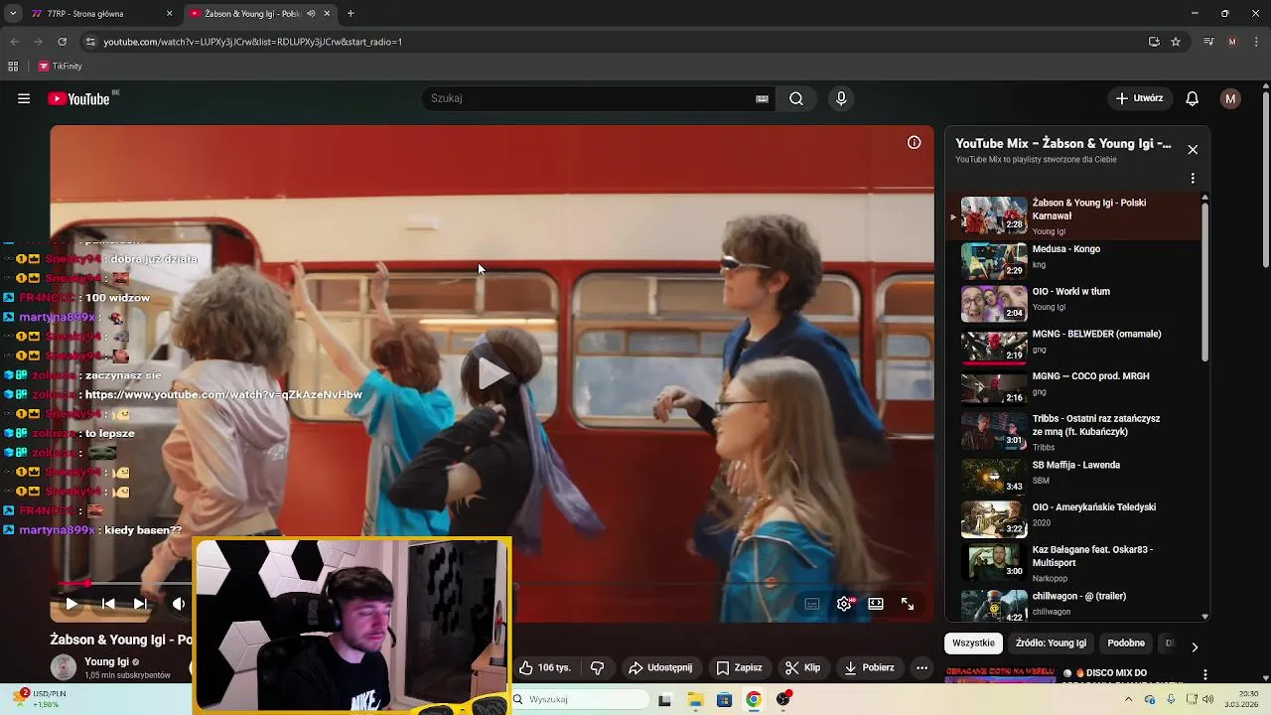Screen dimensions: 1271x715
Task: Click the page vertical scrollbar
Action: tap(1265, 179)
